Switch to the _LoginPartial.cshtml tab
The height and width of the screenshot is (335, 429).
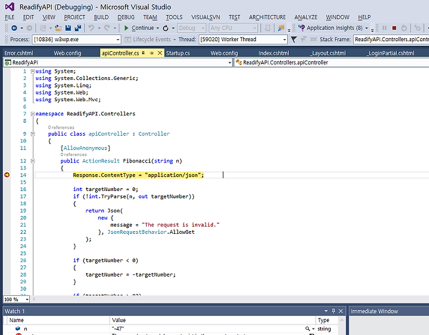[x=390, y=53]
